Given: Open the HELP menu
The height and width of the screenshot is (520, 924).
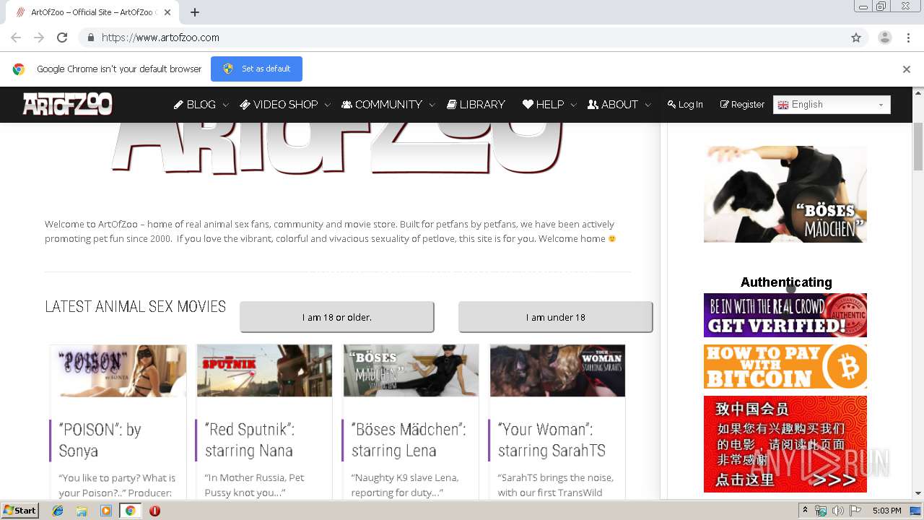Looking at the screenshot, I should [543, 105].
